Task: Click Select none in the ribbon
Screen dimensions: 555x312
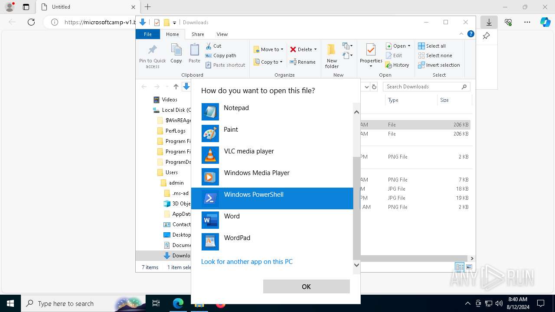Action: pos(435,55)
